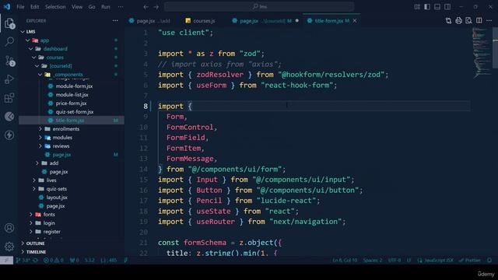Open editor More Actions ellipsis

[x=489, y=21]
